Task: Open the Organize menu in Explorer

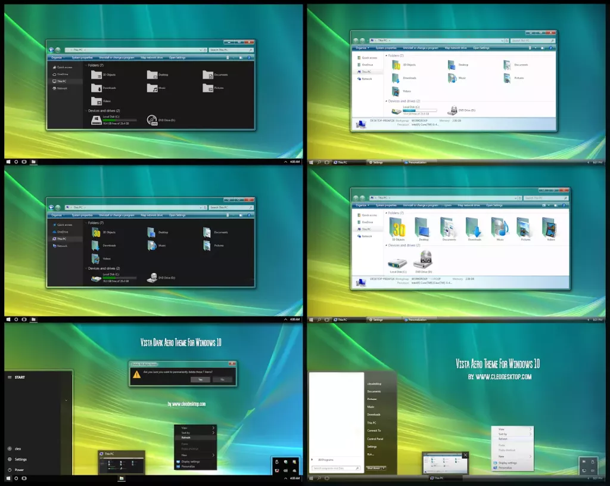Action: pyautogui.click(x=57, y=57)
